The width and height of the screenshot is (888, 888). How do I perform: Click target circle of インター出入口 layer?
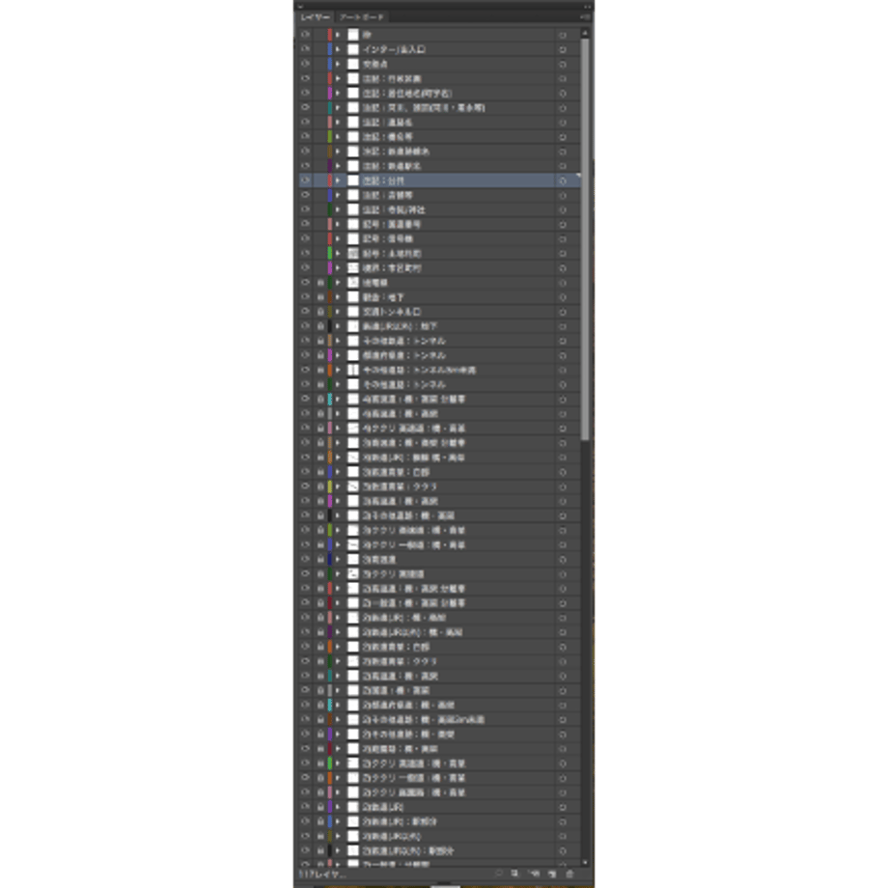tap(563, 49)
